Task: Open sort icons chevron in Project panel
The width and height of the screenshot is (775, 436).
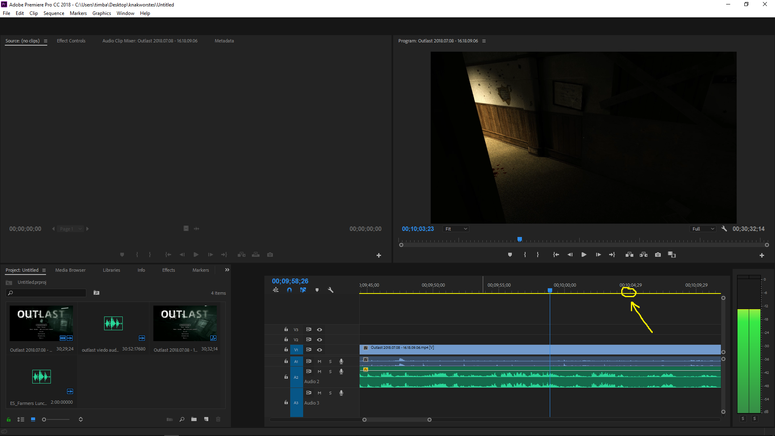Action: [x=81, y=419]
